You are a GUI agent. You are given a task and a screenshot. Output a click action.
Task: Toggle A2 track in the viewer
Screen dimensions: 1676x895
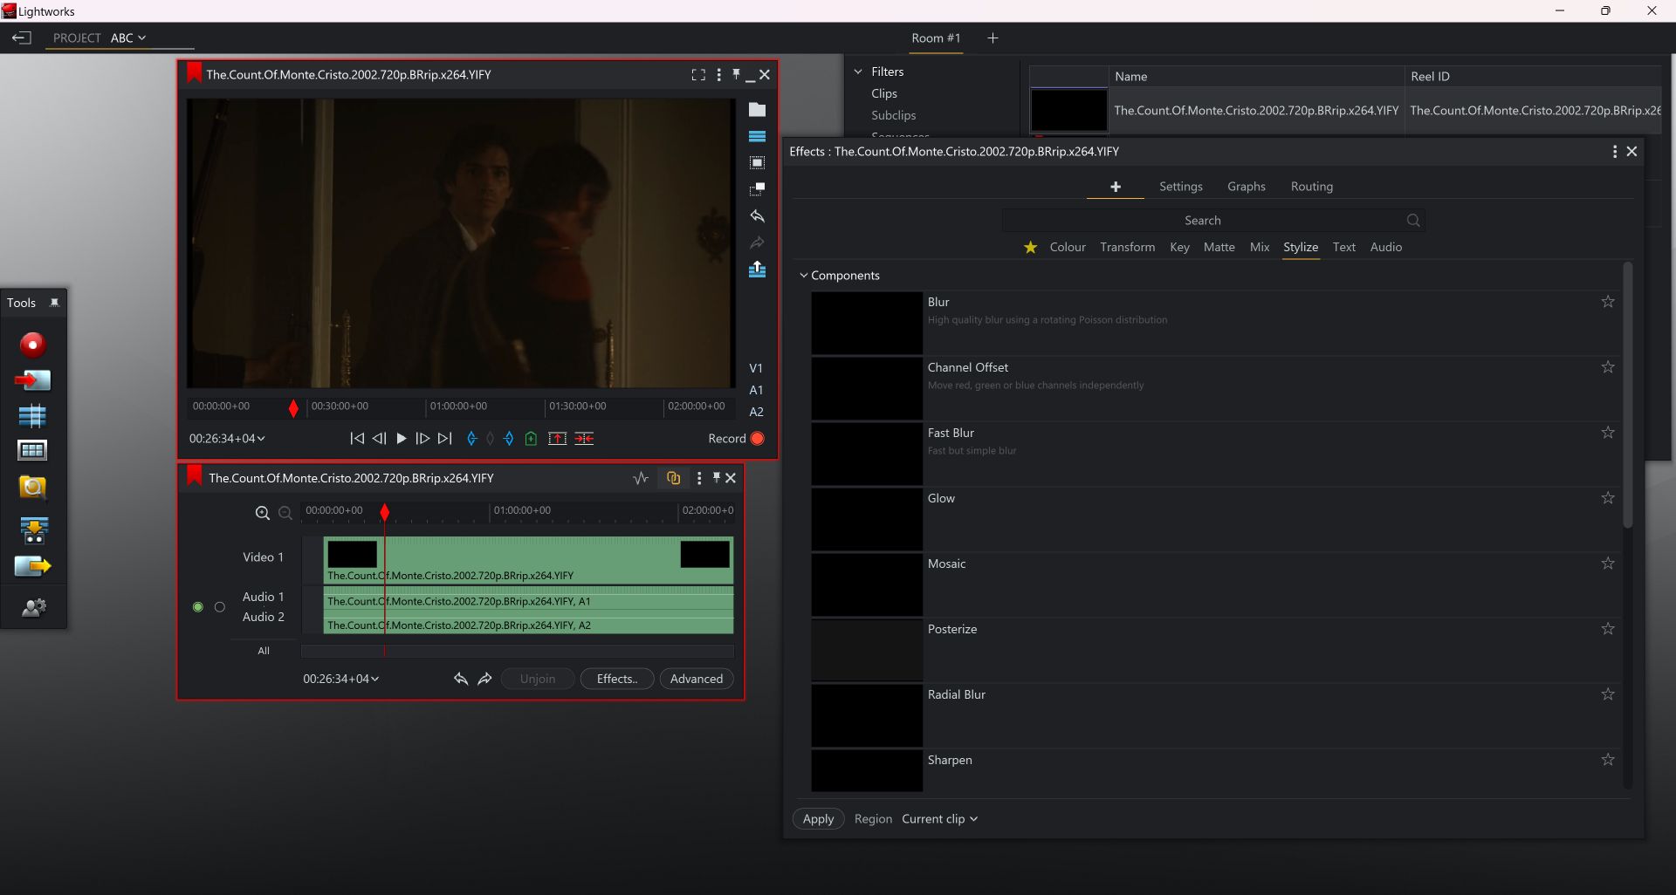click(756, 412)
